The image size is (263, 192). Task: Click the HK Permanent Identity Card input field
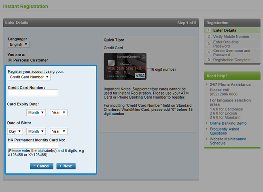coord(33,146)
